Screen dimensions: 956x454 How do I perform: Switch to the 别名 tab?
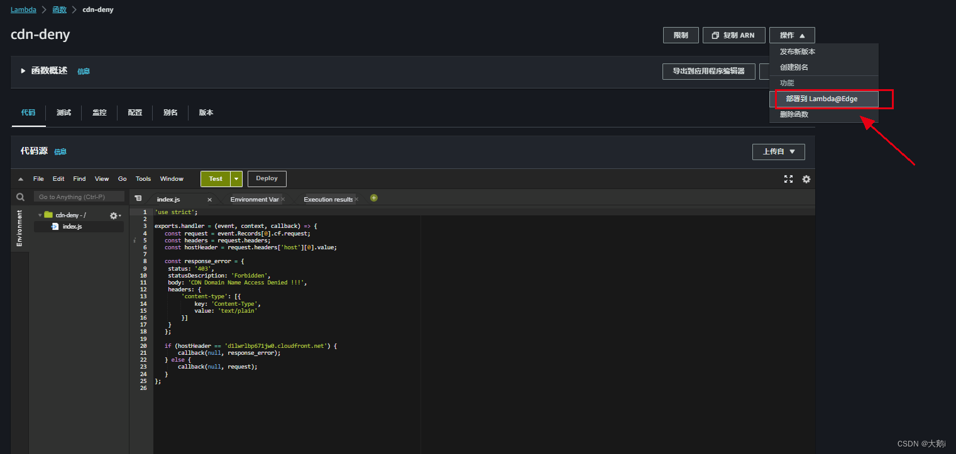tap(170, 112)
